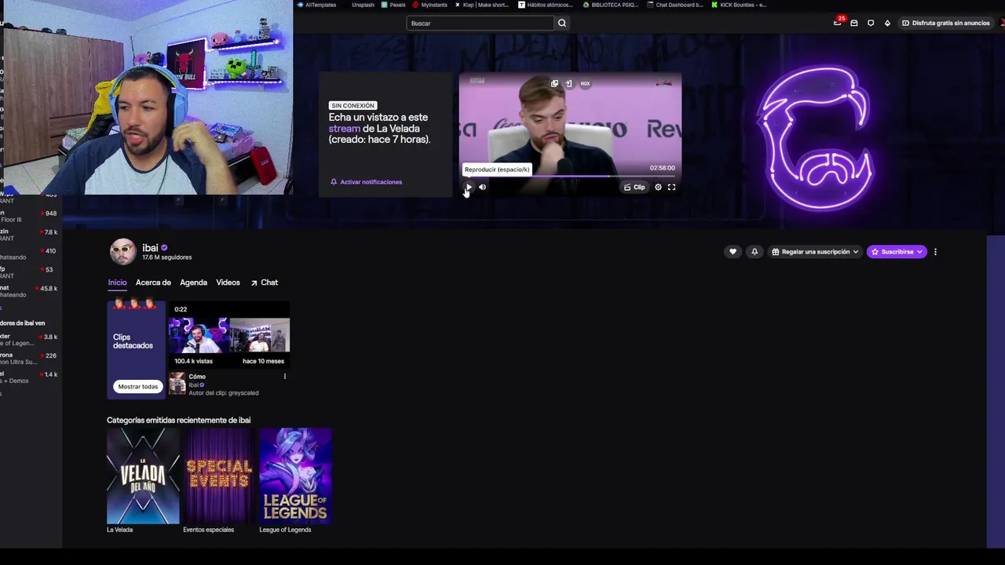Click the heart follow icon for ibai
This screenshot has height=565, width=1005.
pos(733,252)
